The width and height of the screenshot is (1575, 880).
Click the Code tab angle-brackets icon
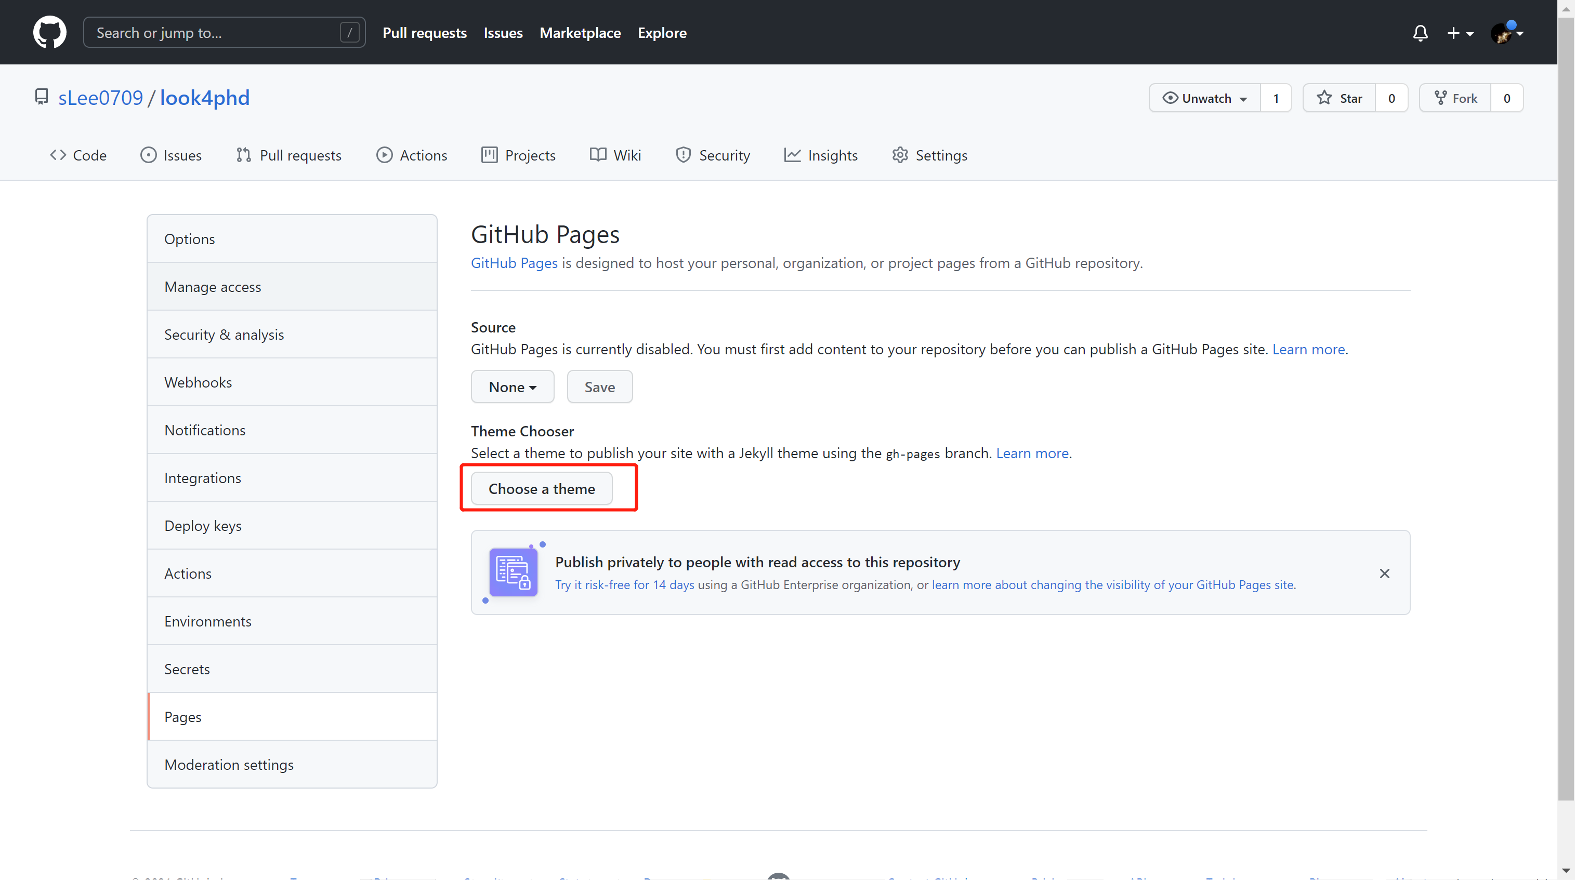pyautogui.click(x=58, y=155)
